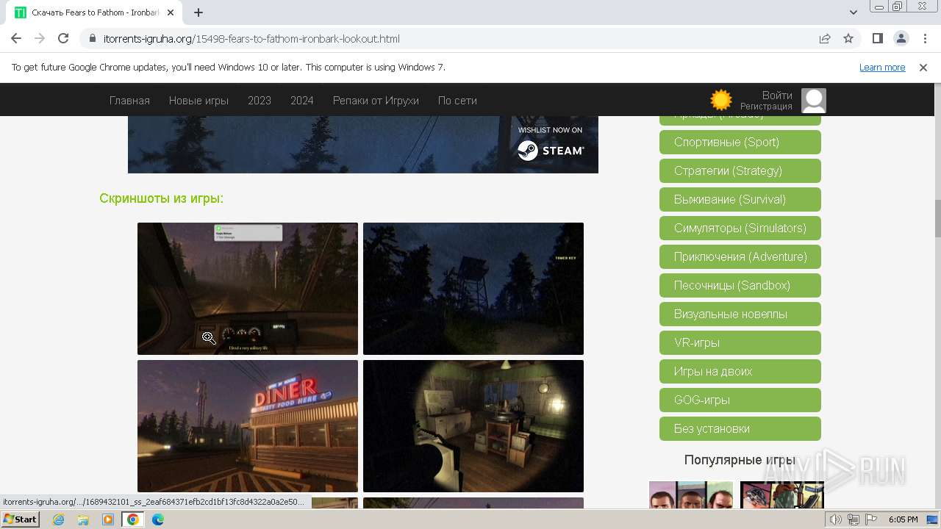This screenshot has height=529, width=941.
Task: Open the watchtower night screenshot thumbnail
Action: point(473,289)
